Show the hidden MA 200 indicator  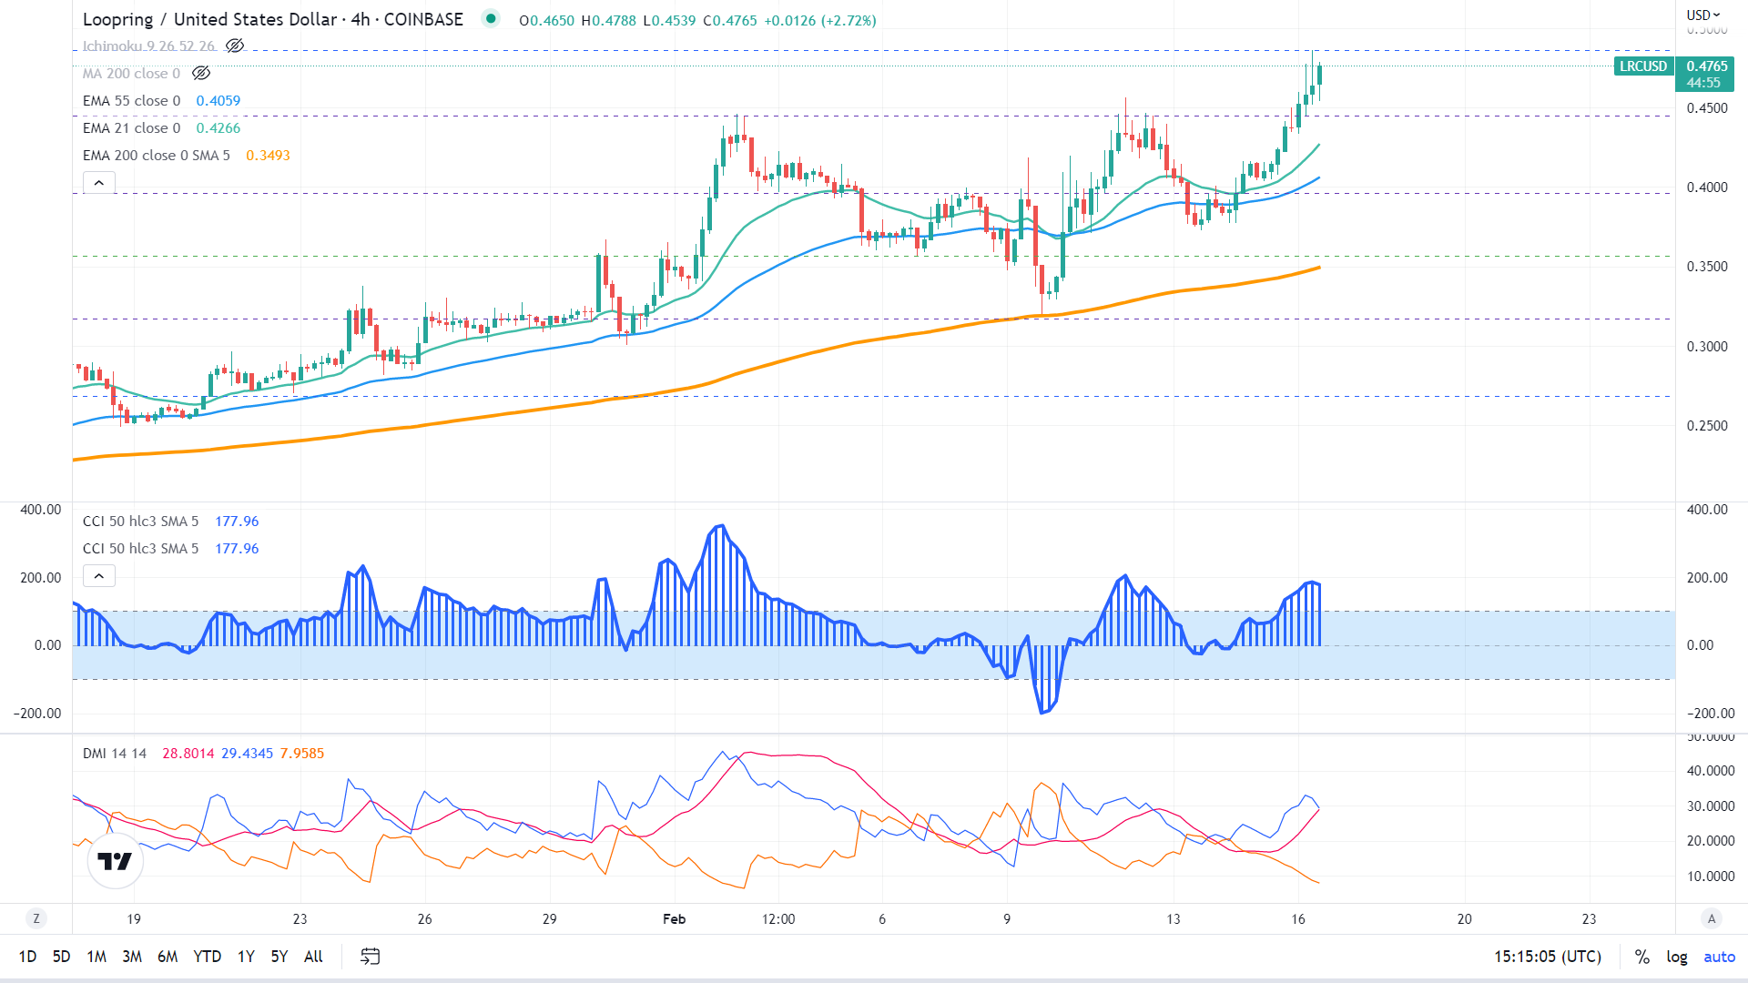click(201, 73)
